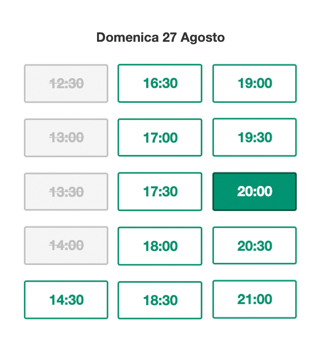Viewport: 322px width, 349px height.
Task: Switch selection to 21:00 evening slot
Action: pyautogui.click(x=255, y=299)
